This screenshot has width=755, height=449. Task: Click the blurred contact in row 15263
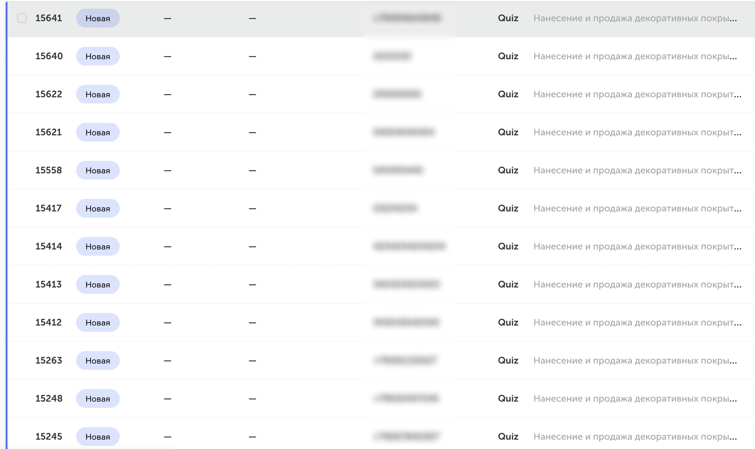click(x=405, y=360)
